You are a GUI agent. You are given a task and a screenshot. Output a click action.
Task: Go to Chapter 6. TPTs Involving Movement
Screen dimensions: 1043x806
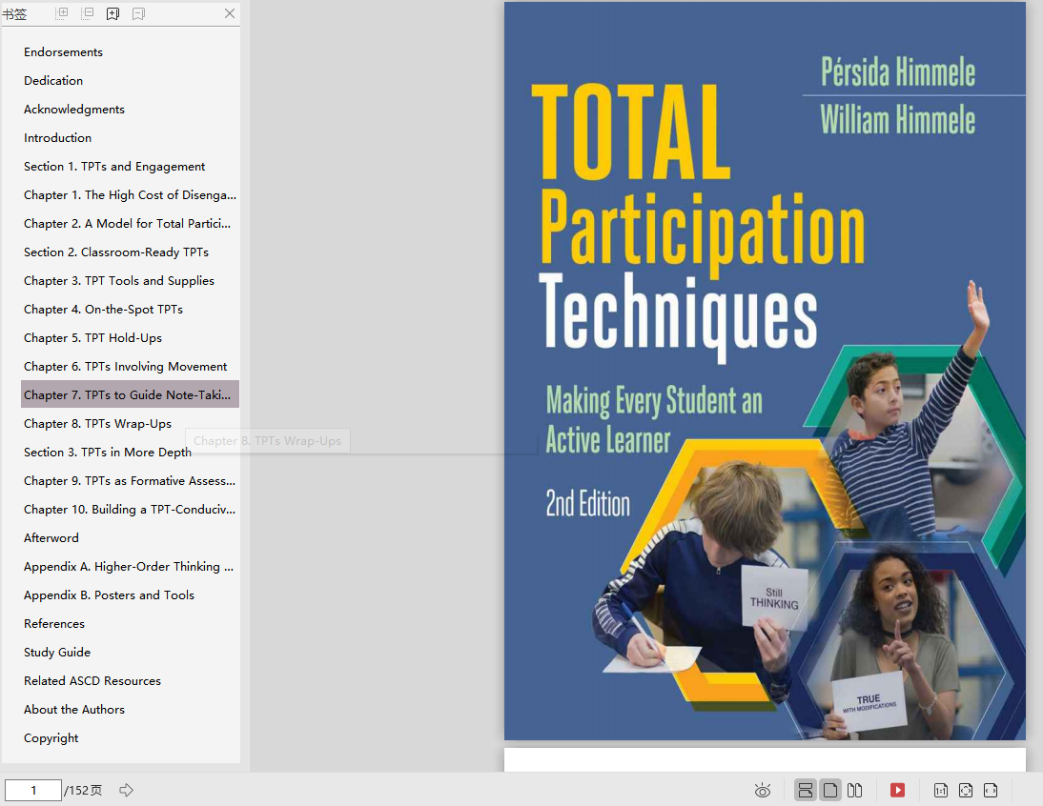click(x=126, y=366)
